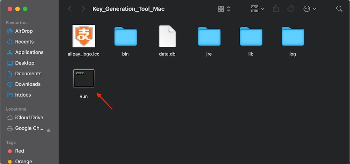
Task: Select the alipay_logo.ico file
Action: [84, 36]
